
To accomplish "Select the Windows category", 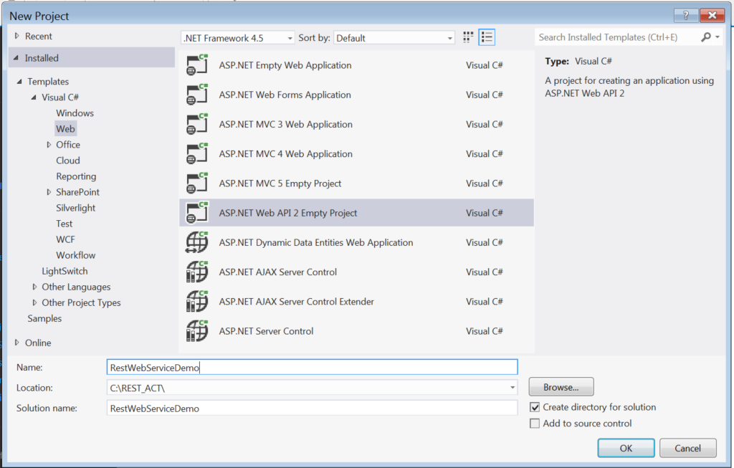I will tap(75, 113).
